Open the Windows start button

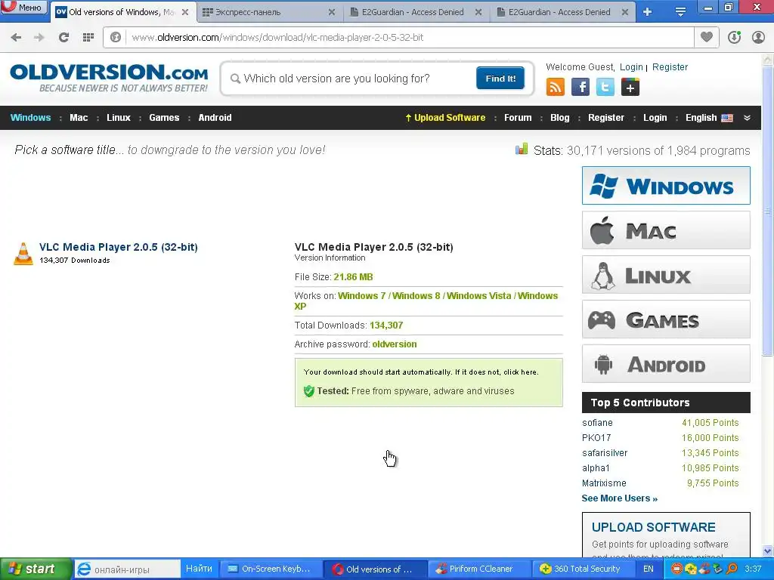36,569
